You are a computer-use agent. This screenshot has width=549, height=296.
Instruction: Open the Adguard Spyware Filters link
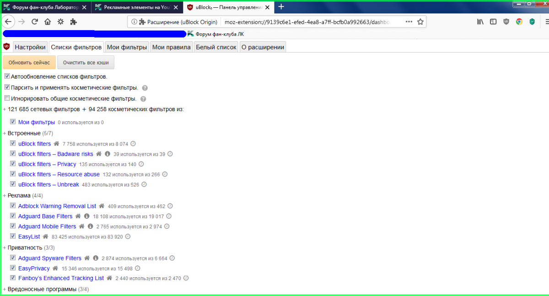50,258
